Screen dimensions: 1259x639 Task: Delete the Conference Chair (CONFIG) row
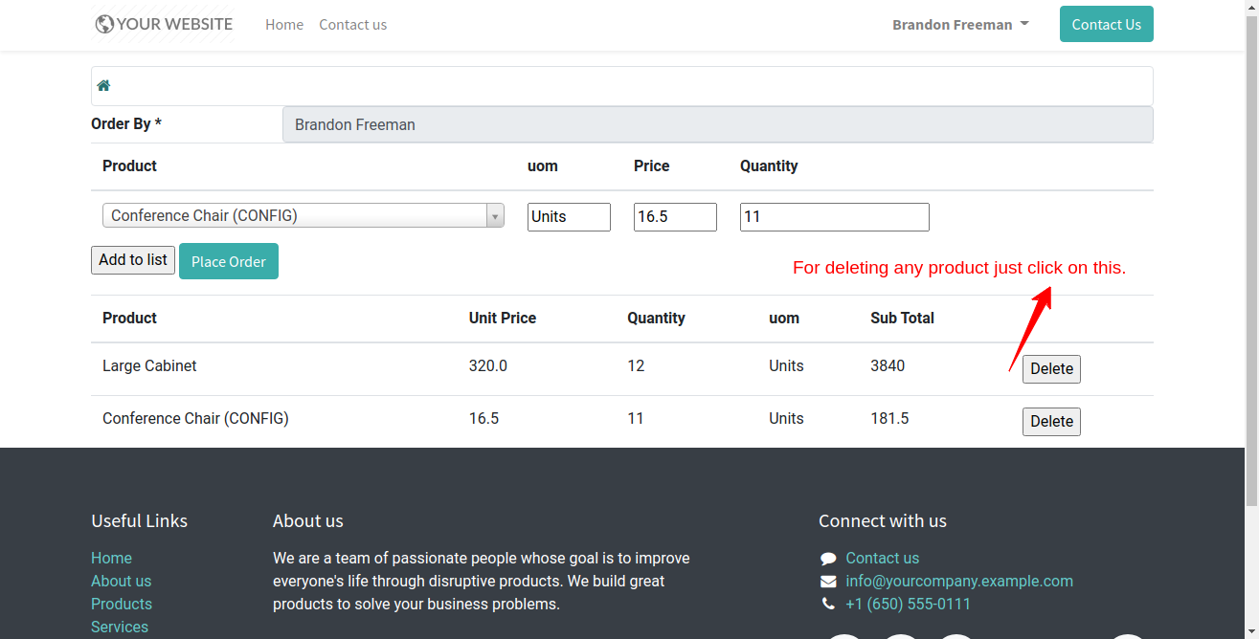pyautogui.click(x=1051, y=422)
